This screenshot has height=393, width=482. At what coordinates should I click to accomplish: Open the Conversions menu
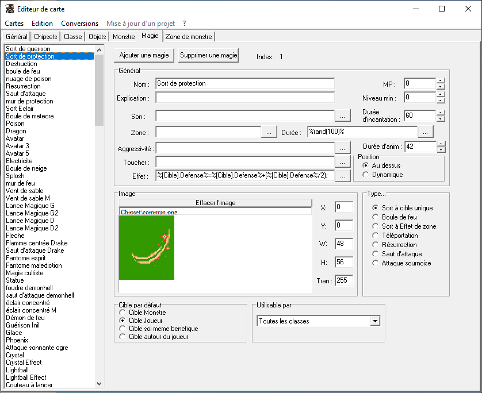[79, 24]
